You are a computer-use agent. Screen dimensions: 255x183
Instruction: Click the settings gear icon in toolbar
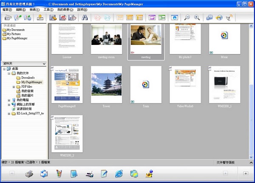[209, 18]
